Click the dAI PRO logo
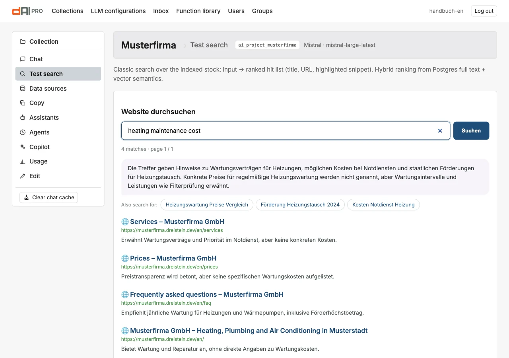The width and height of the screenshot is (509, 358). click(27, 11)
